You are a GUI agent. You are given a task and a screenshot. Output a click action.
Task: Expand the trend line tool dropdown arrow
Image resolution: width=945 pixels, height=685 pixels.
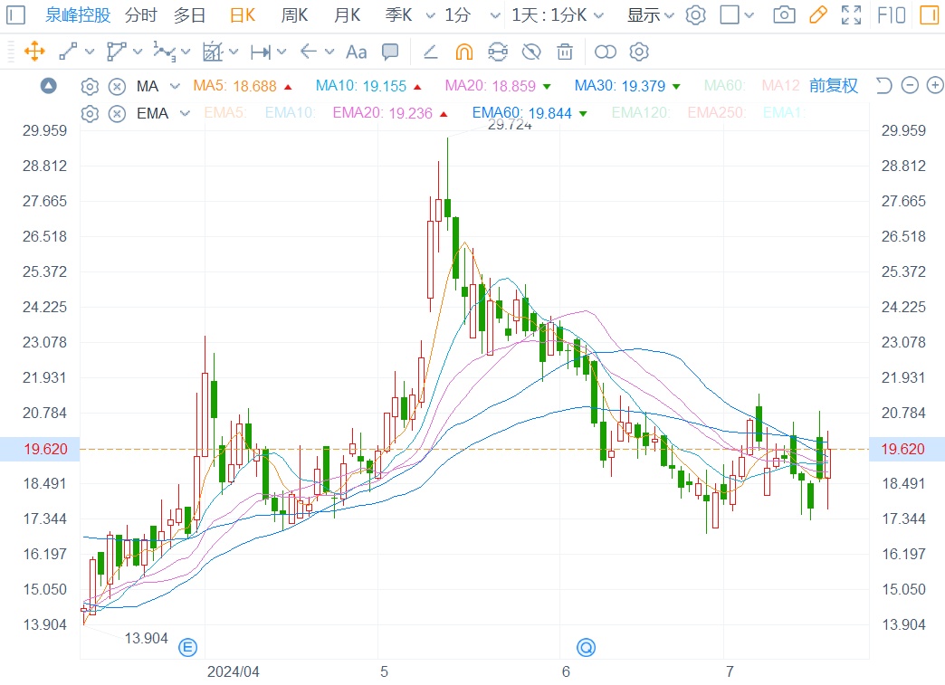click(90, 52)
